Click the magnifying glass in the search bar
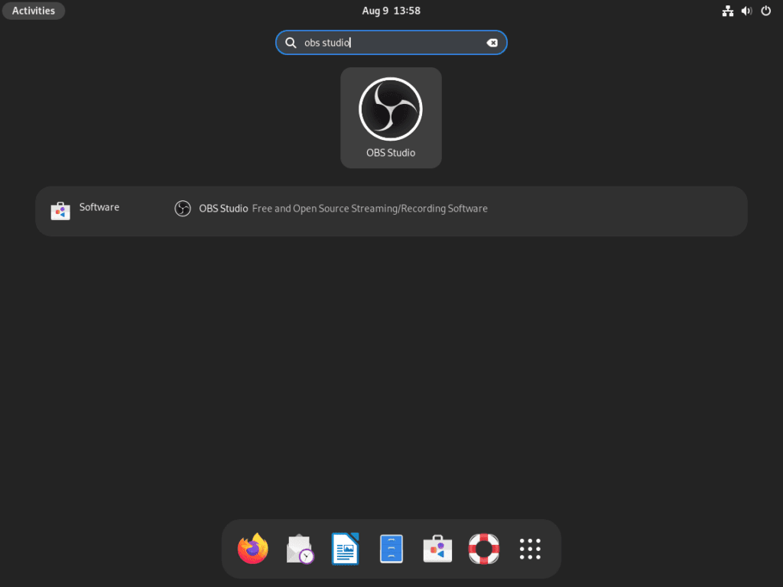 click(291, 43)
